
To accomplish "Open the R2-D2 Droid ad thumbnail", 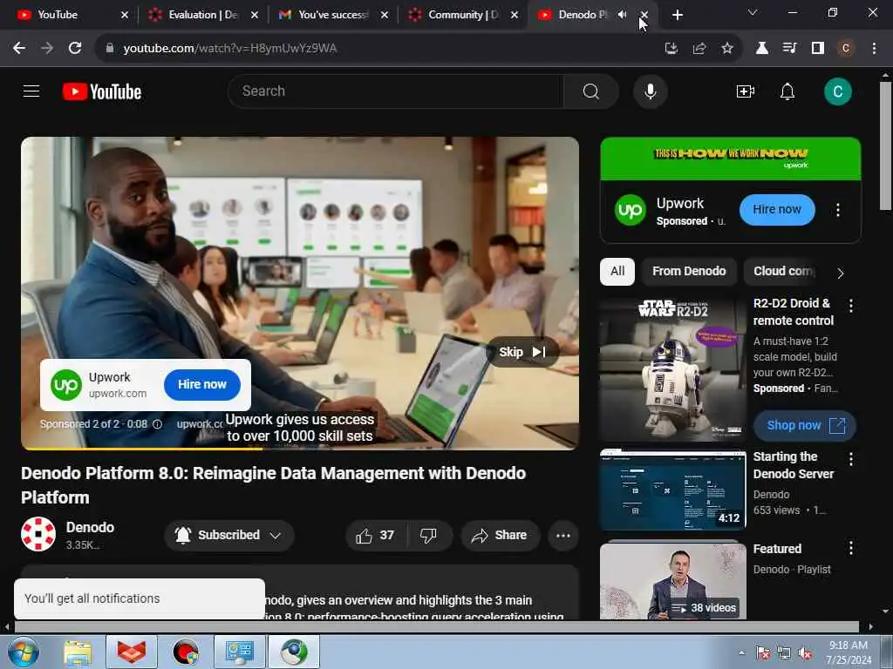I will 672,369.
